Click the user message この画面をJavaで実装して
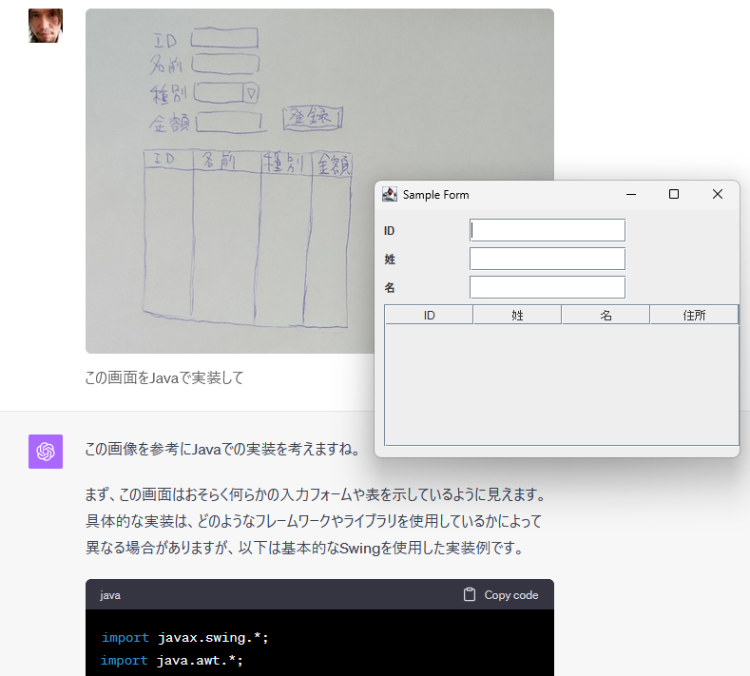 coord(164,378)
